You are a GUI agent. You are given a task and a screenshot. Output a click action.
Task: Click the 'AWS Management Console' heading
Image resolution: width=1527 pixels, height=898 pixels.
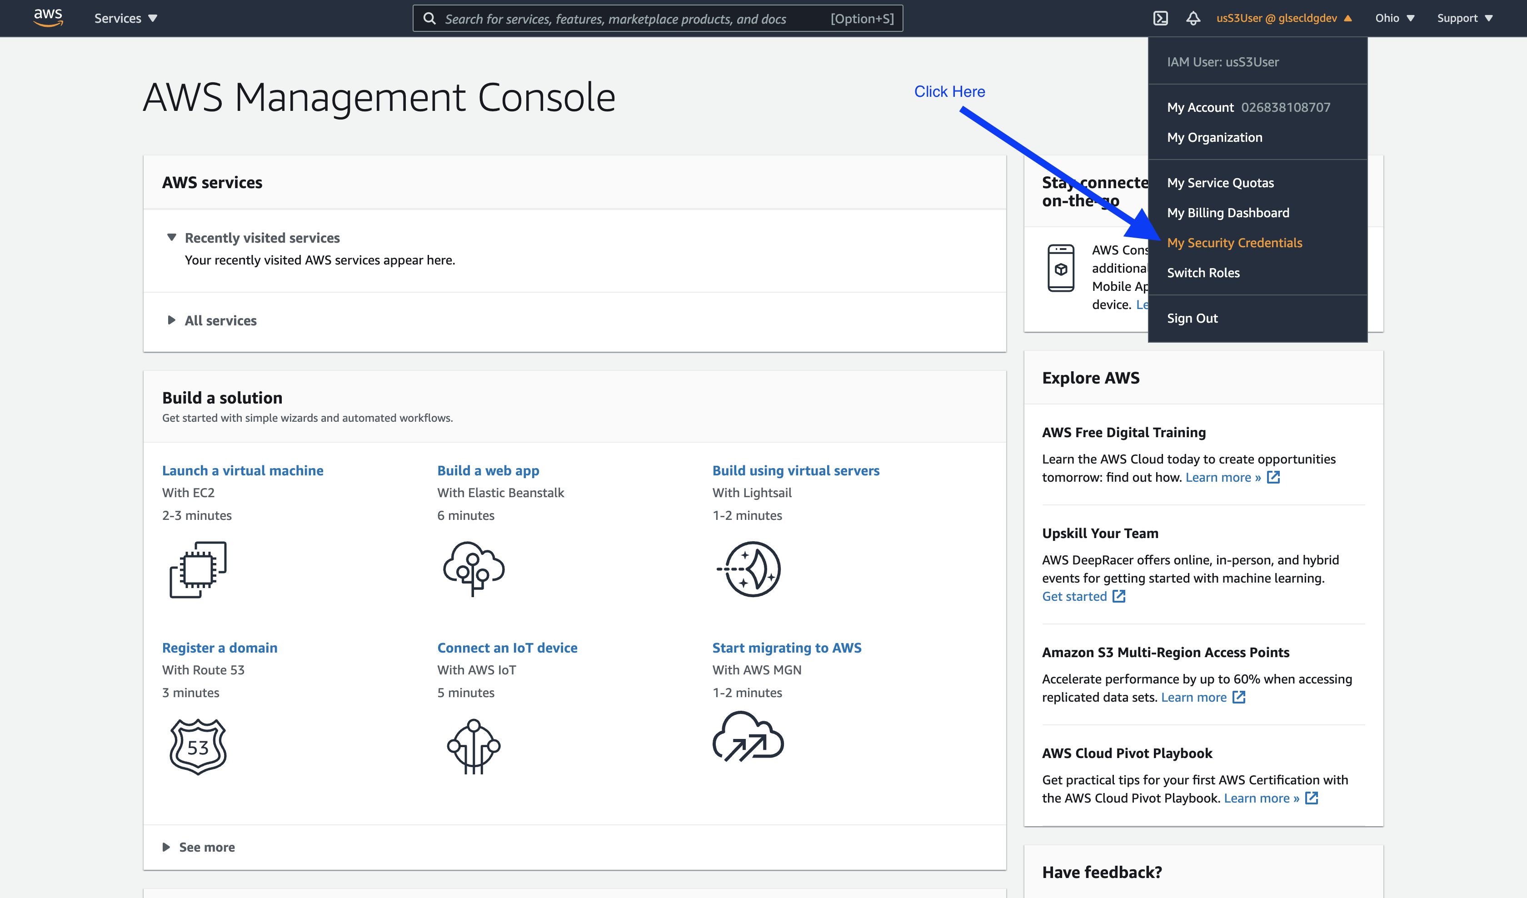(x=379, y=98)
